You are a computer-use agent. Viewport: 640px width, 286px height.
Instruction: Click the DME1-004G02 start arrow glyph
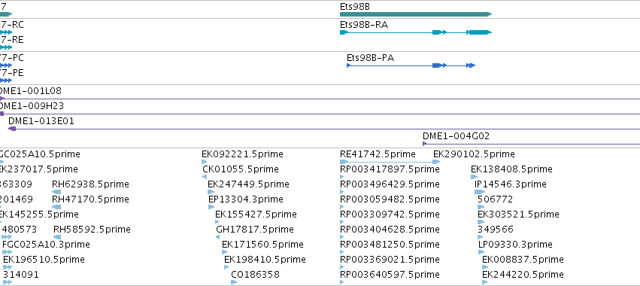point(425,144)
